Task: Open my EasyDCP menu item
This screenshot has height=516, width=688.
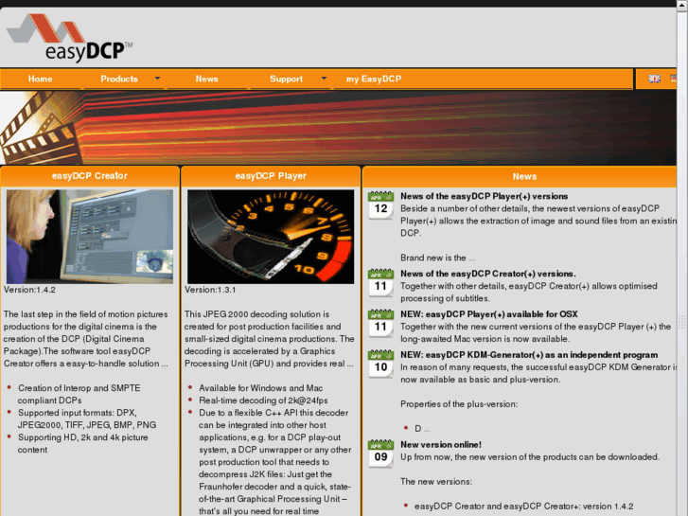Action: [374, 79]
